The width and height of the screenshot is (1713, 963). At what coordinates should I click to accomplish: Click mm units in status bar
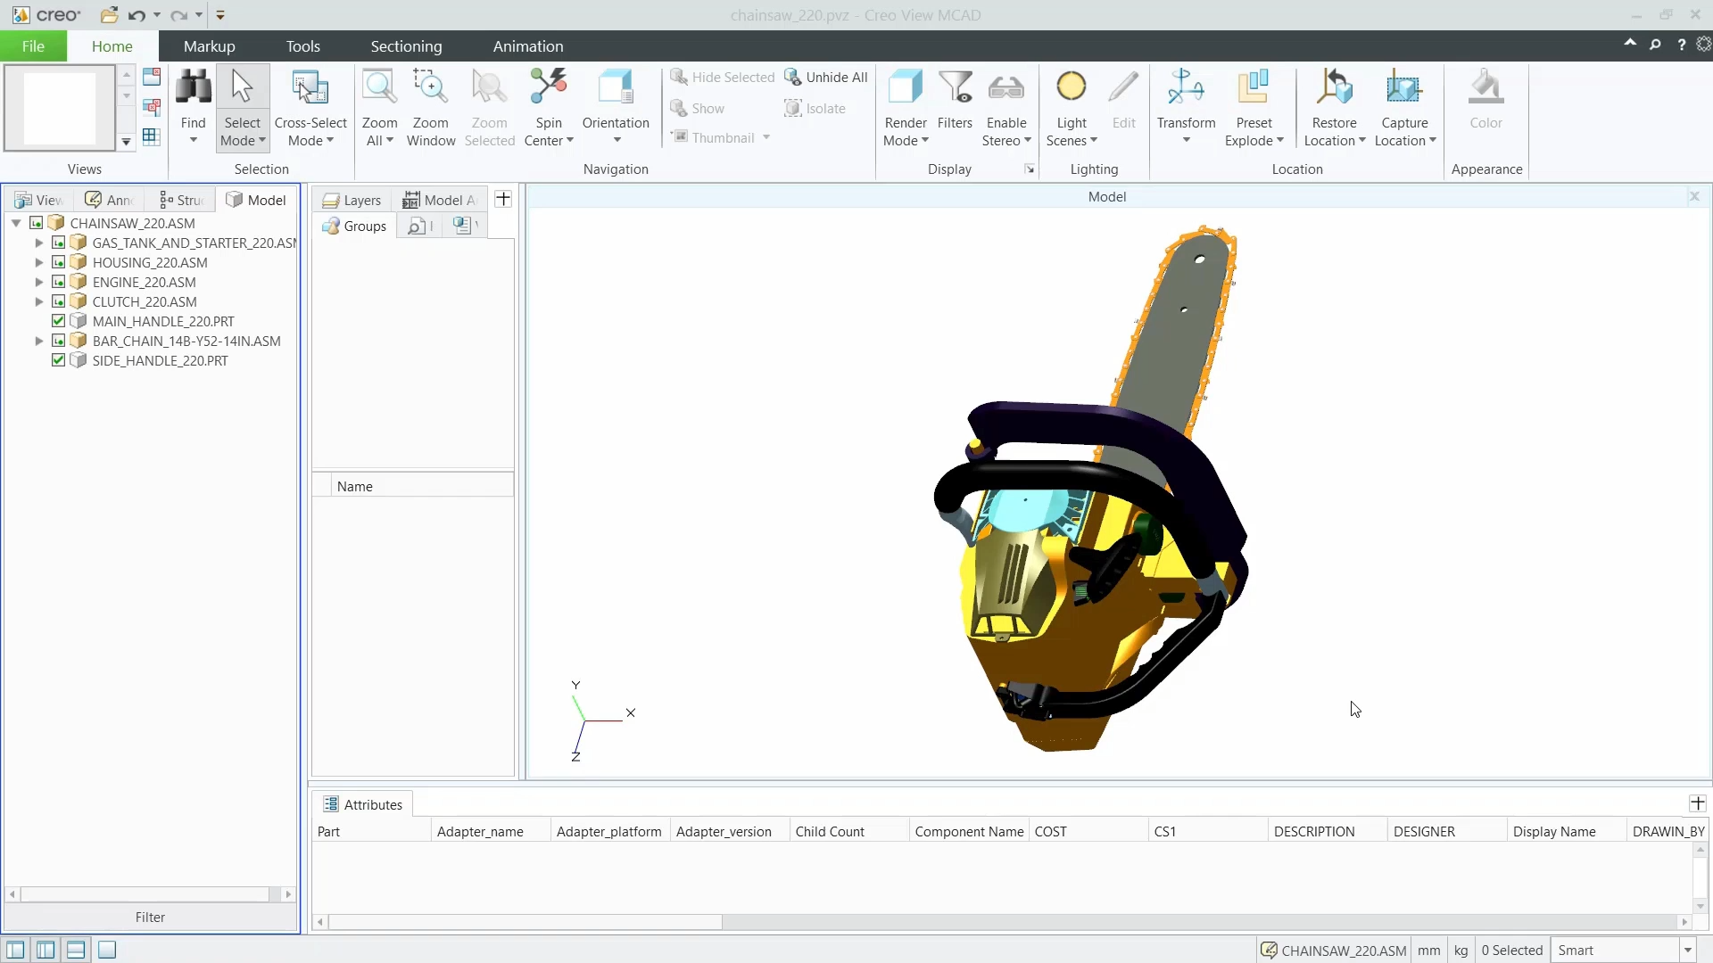1428,951
